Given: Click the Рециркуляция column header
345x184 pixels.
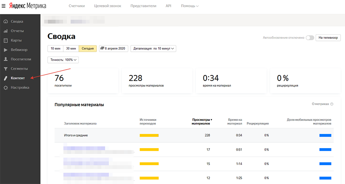Looking at the screenshot, I should click(x=257, y=124).
